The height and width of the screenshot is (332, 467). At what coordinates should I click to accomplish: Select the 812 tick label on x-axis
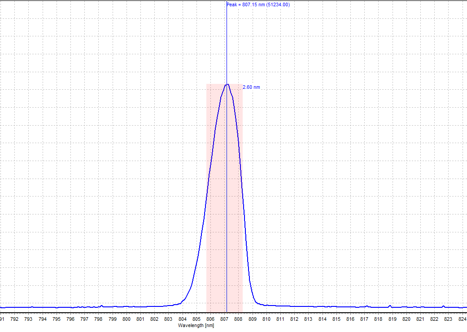coord(294,319)
